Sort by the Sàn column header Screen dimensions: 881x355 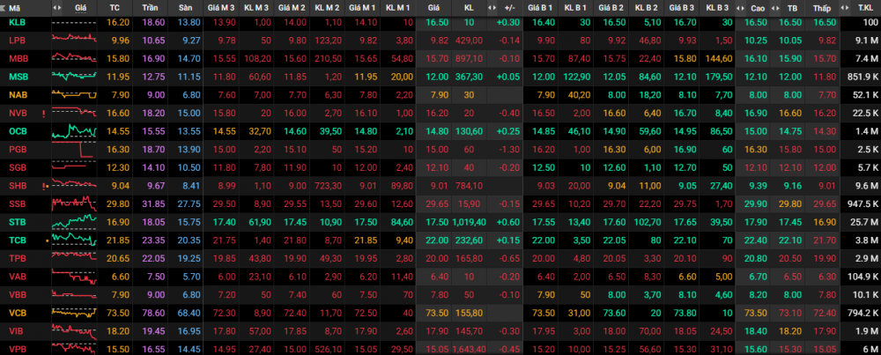click(x=185, y=8)
